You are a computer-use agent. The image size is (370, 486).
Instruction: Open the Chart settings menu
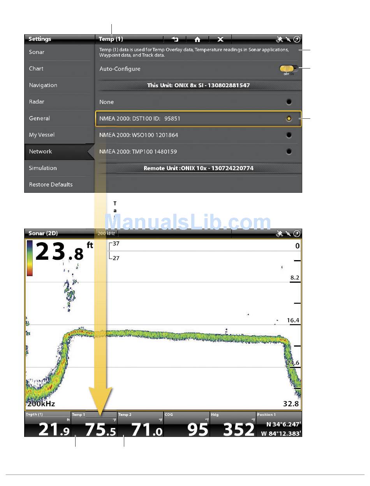[60, 69]
